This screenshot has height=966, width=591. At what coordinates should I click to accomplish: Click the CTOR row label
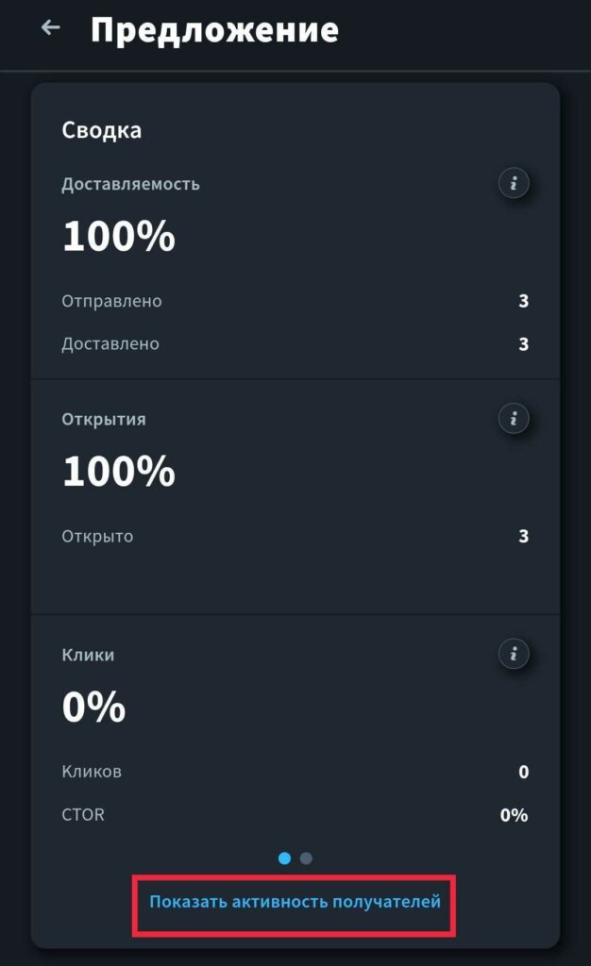pyautogui.click(x=83, y=814)
